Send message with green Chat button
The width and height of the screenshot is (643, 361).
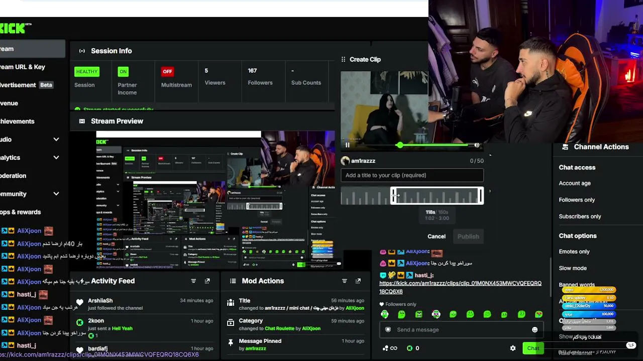click(x=533, y=348)
